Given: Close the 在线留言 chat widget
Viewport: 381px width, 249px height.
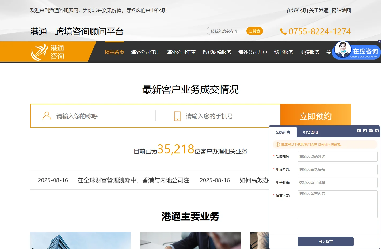Looking at the screenshot, I should pos(377,131).
